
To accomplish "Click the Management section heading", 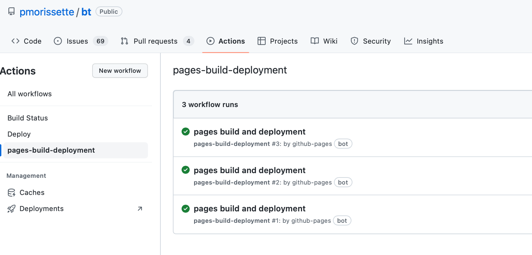I will [x=26, y=176].
